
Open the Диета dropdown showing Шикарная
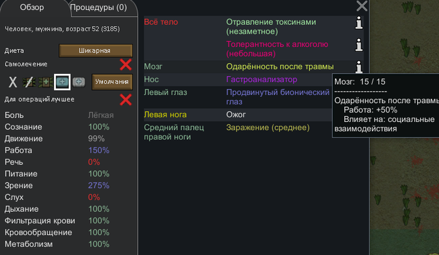(x=95, y=50)
